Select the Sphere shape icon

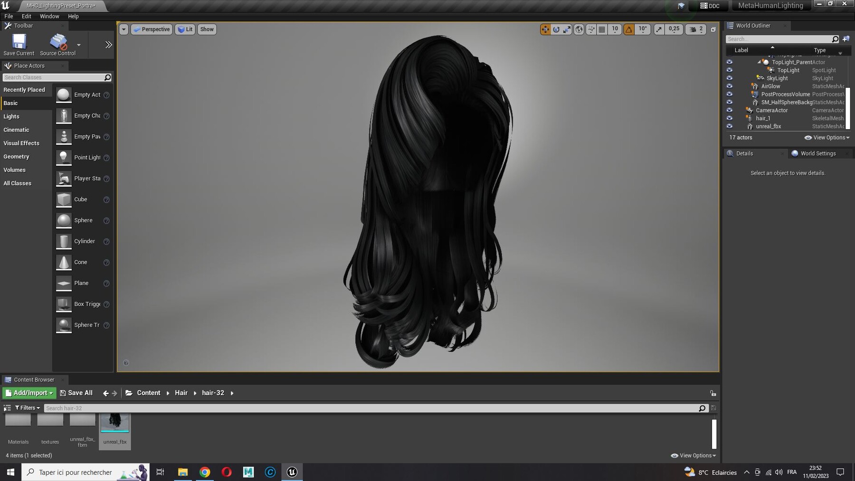(64, 220)
